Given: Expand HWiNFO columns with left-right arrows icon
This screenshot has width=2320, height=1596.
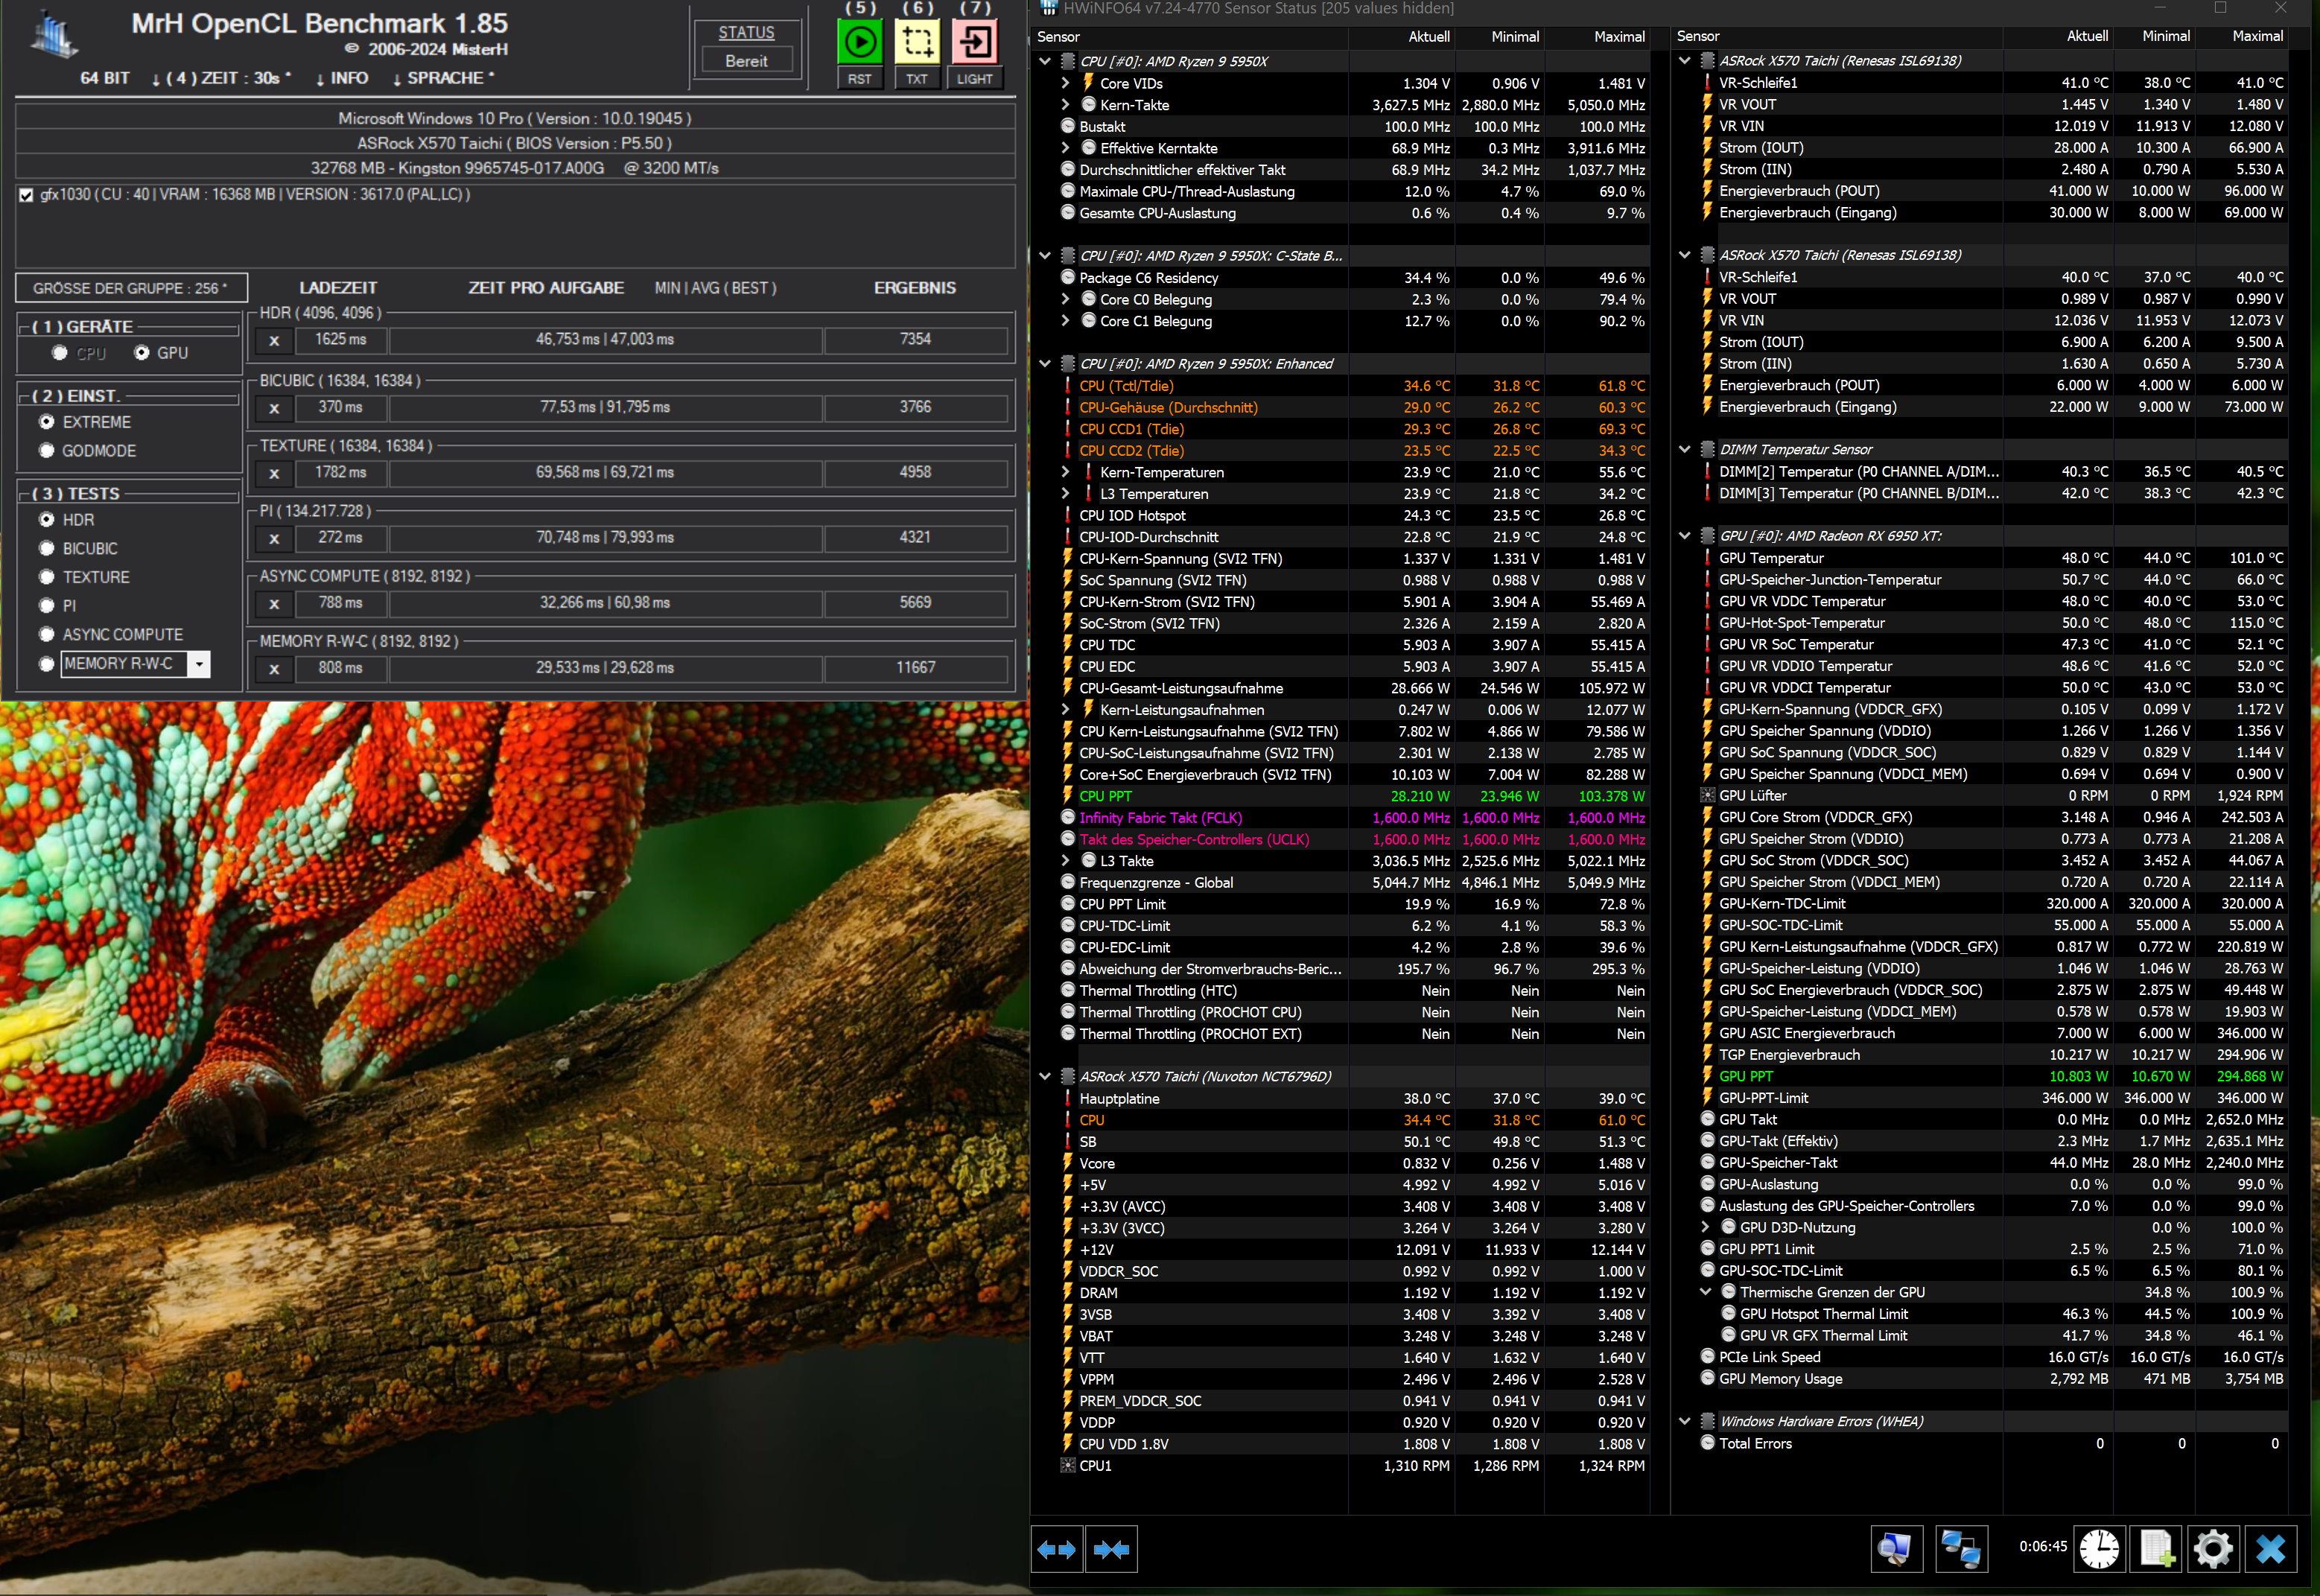Looking at the screenshot, I should click(x=1057, y=1549).
